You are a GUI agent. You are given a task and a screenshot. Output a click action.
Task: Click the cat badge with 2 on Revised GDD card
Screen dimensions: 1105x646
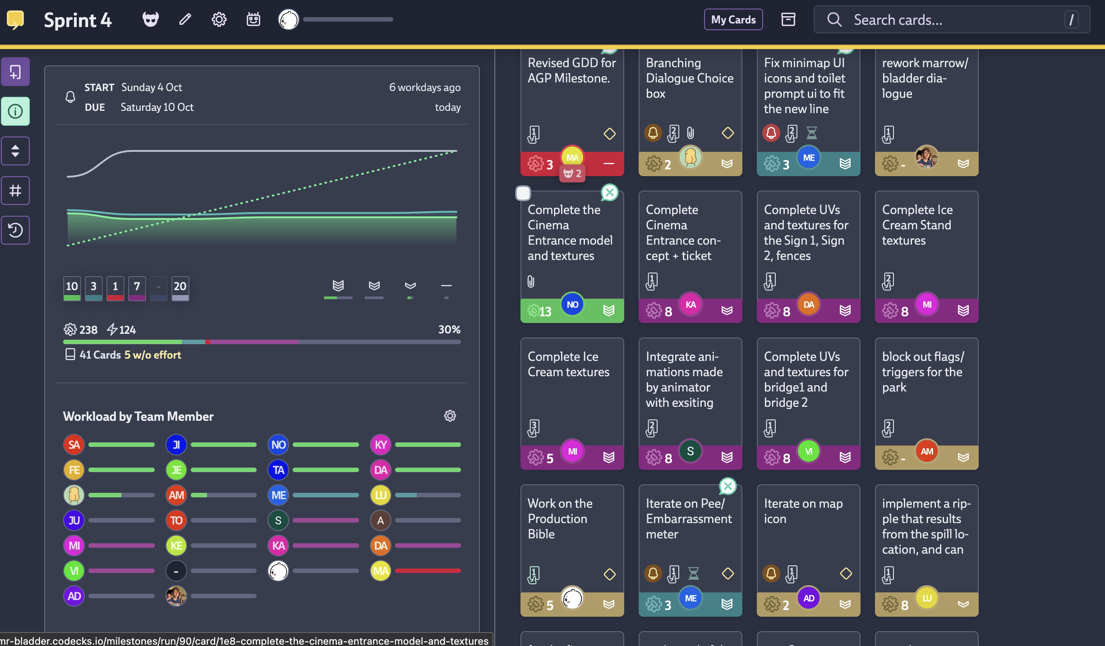tap(572, 173)
